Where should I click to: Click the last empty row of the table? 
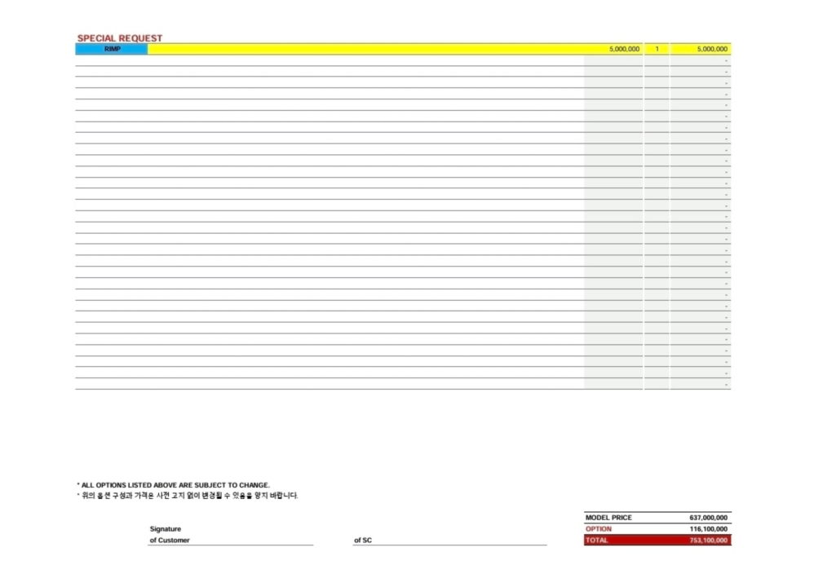click(x=329, y=384)
